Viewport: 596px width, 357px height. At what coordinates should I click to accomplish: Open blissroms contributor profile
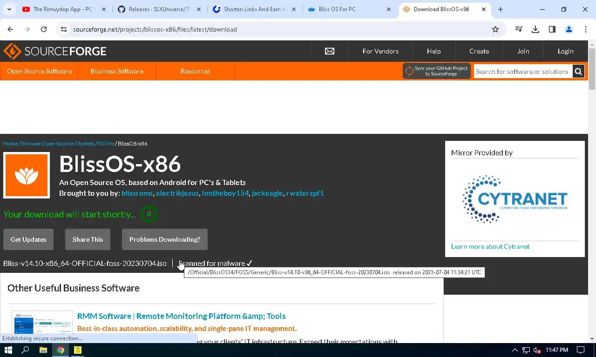pos(137,193)
